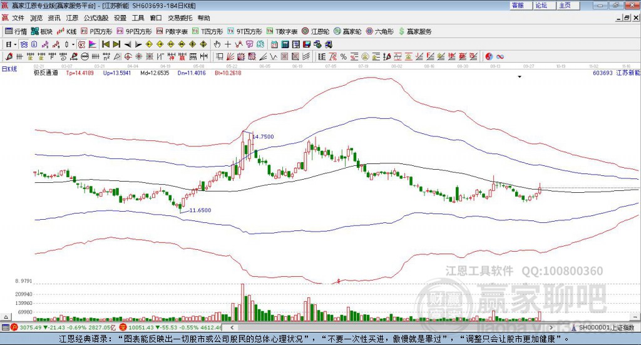The image size is (641, 345).
Task: Open the 交易委托 menu
Action: (x=180, y=18)
